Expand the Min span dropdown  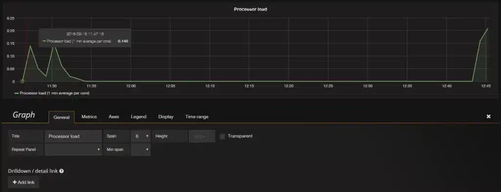[140, 149]
